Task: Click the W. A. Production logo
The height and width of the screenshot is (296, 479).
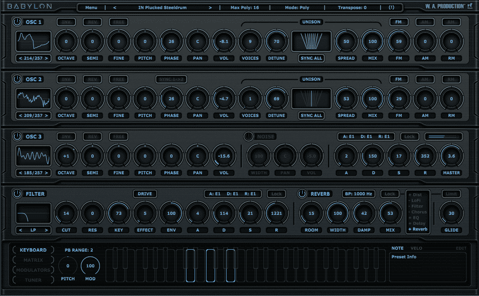Action: 449,6
